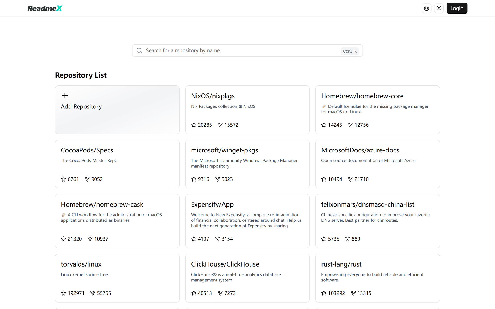Click the star icon on NixOS/nixpkgs
This screenshot has height=309, width=495.
(x=194, y=125)
